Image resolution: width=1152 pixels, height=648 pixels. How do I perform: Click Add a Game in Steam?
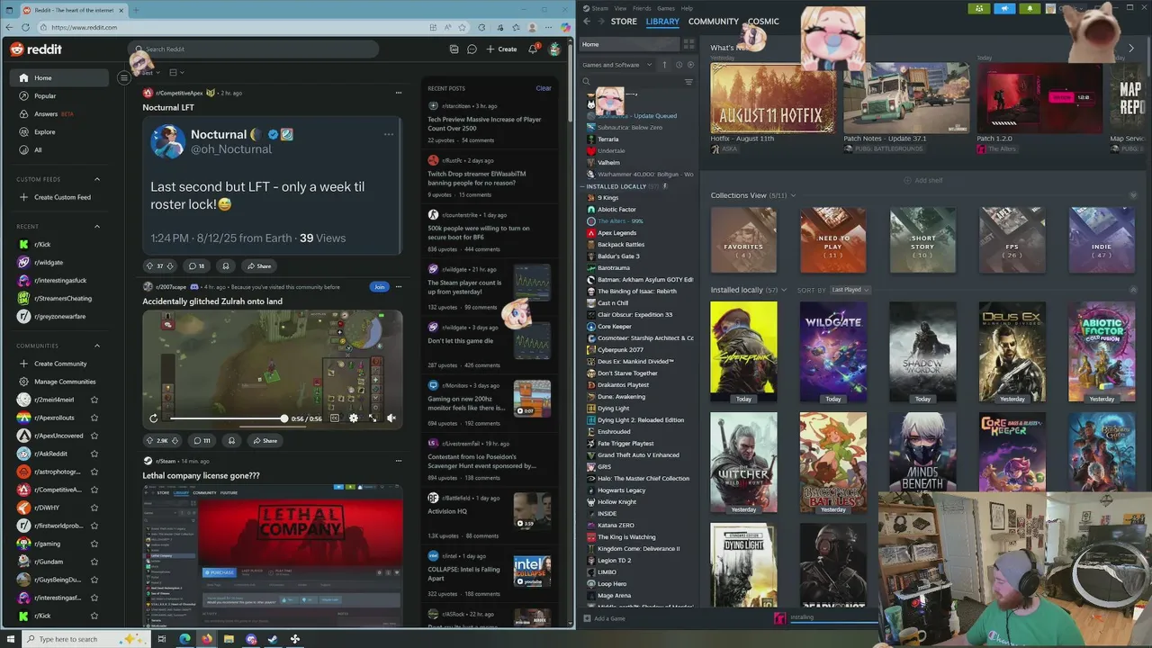click(604, 618)
